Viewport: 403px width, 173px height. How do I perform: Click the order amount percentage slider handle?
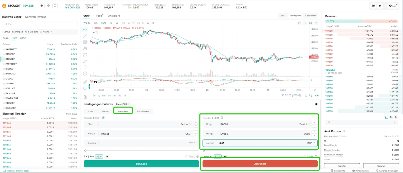tap(85, 151)
